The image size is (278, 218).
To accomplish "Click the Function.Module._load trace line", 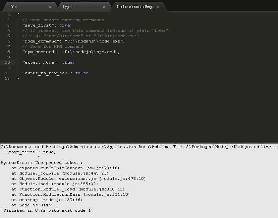I will coord(68,189).
